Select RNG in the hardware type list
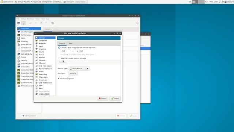Viewport: 234px width, 132px height. click(45, 88)
